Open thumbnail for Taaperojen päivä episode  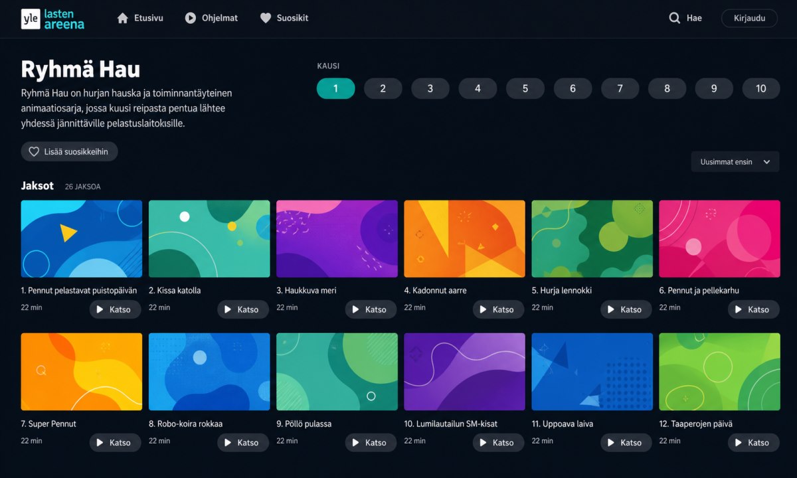[720, 372]
